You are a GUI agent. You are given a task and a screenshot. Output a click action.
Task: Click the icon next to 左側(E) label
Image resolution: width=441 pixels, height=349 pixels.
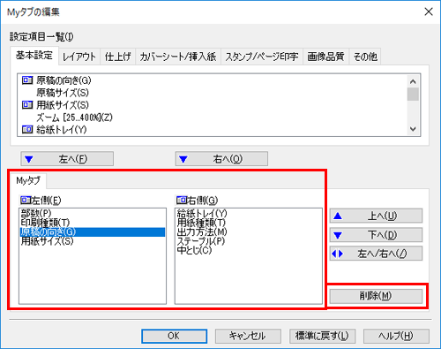click(x=26, y=201)
